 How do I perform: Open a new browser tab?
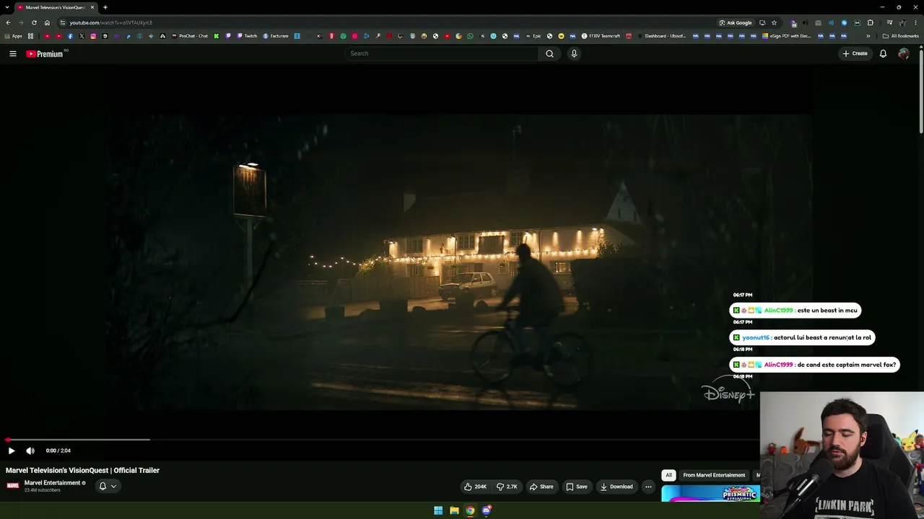click(105, 7)
